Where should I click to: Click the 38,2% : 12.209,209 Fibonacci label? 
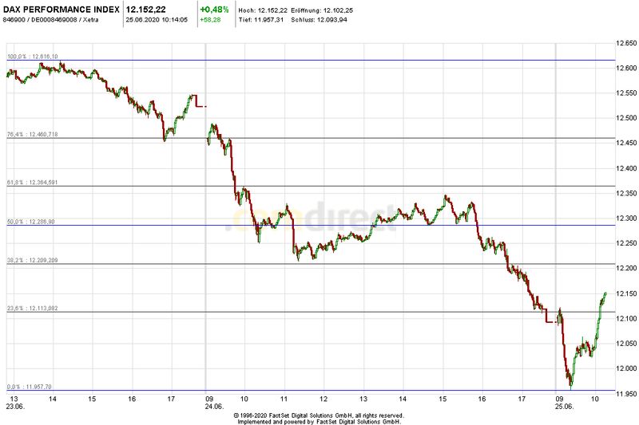pyautogui.click(x=33, y=260)
